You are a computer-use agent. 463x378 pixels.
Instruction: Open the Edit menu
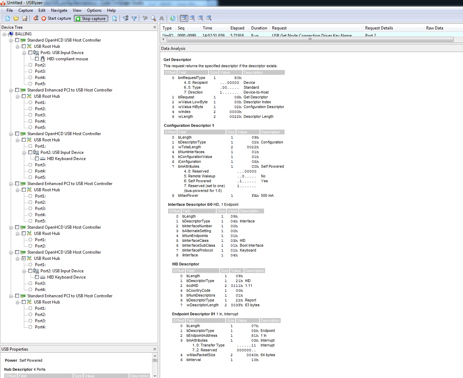pyautogui.click(x=42, y=10)
